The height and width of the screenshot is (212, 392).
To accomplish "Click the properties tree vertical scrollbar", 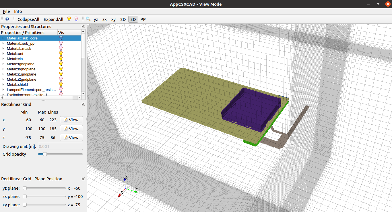I will [x=83, y=63].
